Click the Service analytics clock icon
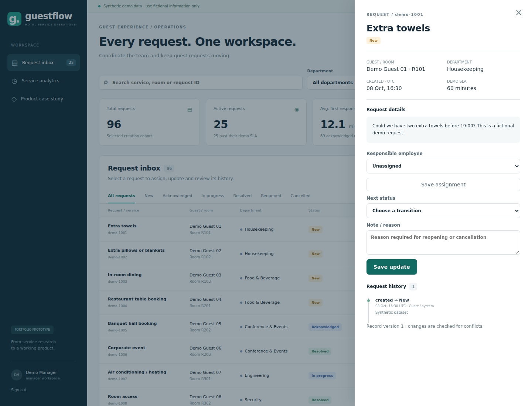The image size is (532, 406). click(14, 81)
